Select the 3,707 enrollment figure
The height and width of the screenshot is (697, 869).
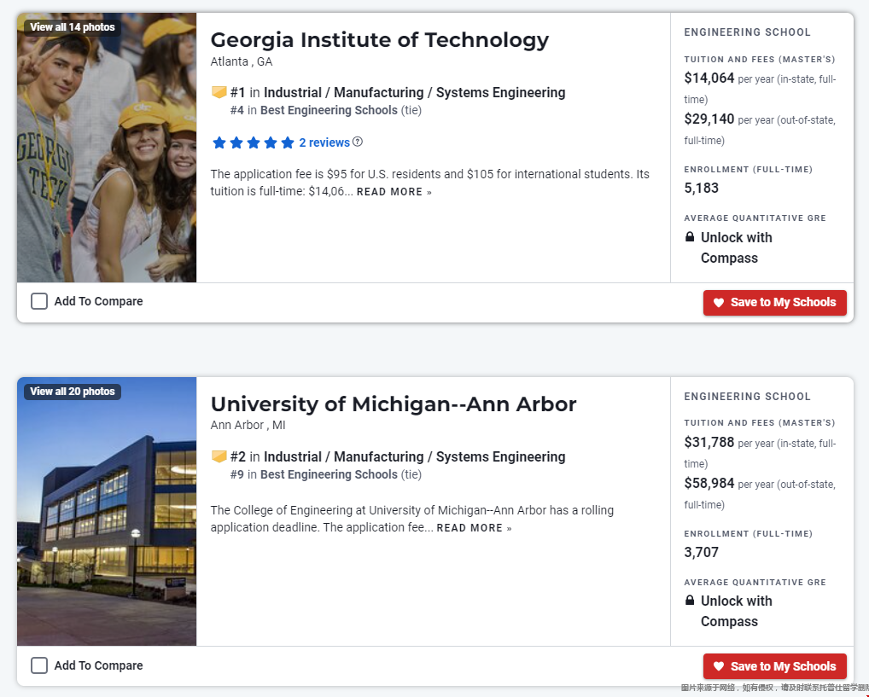(x=701, y=552)
